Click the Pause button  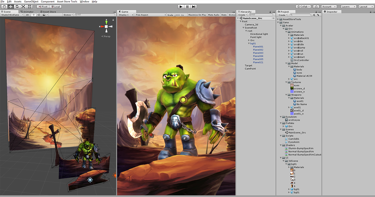(x=187, y=7)
